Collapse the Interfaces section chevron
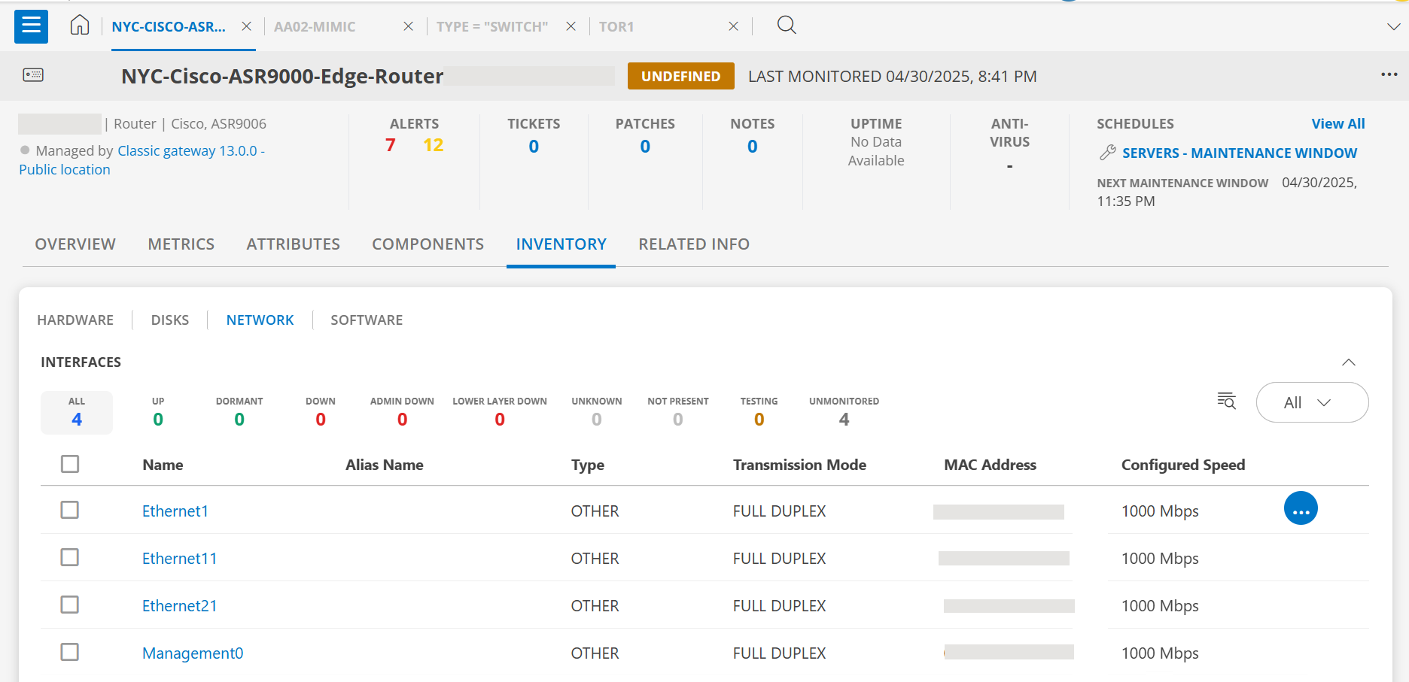1409x682 pixels. click(1349, 362)
